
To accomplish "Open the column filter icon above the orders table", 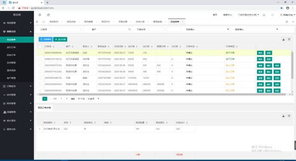I will click(289, 39).
